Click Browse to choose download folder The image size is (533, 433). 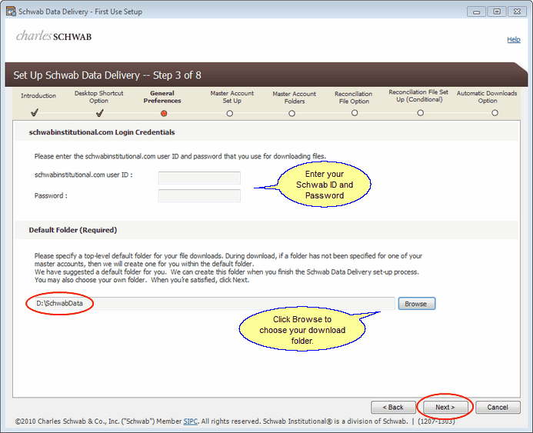pos(416,304)
